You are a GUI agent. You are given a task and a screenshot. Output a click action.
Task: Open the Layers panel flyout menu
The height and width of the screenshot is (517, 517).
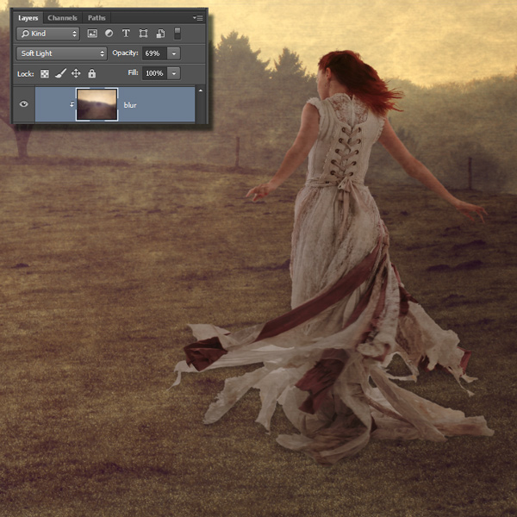(198, 18)
